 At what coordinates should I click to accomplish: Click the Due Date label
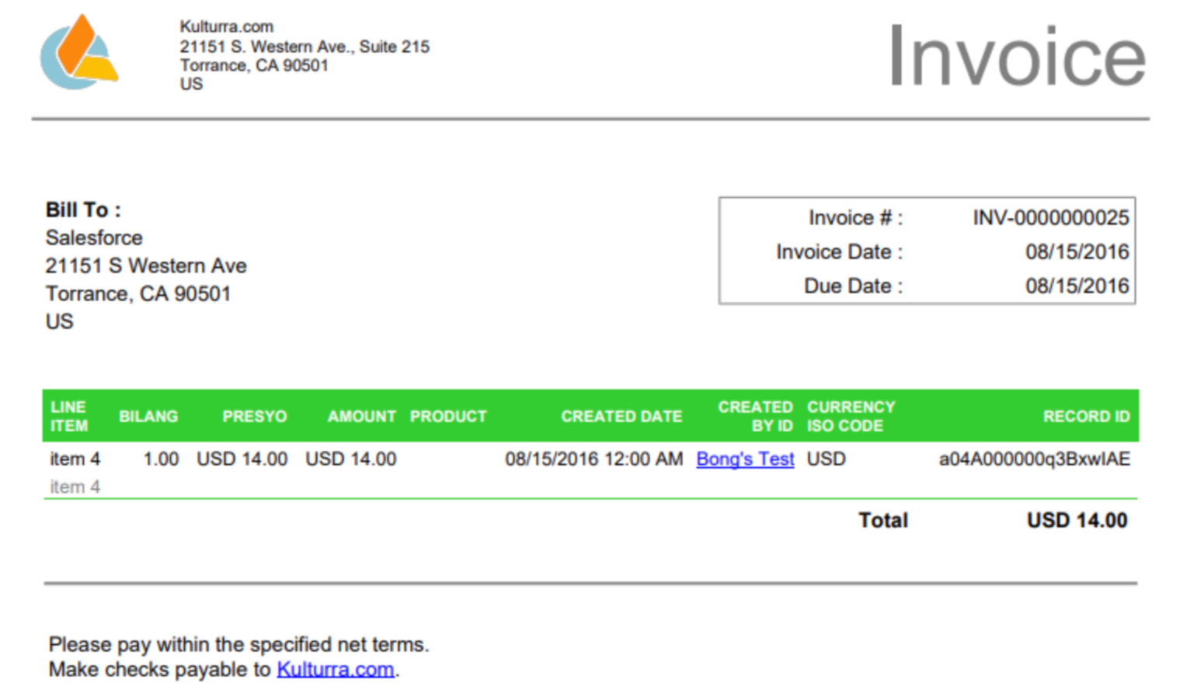point(853,286)
